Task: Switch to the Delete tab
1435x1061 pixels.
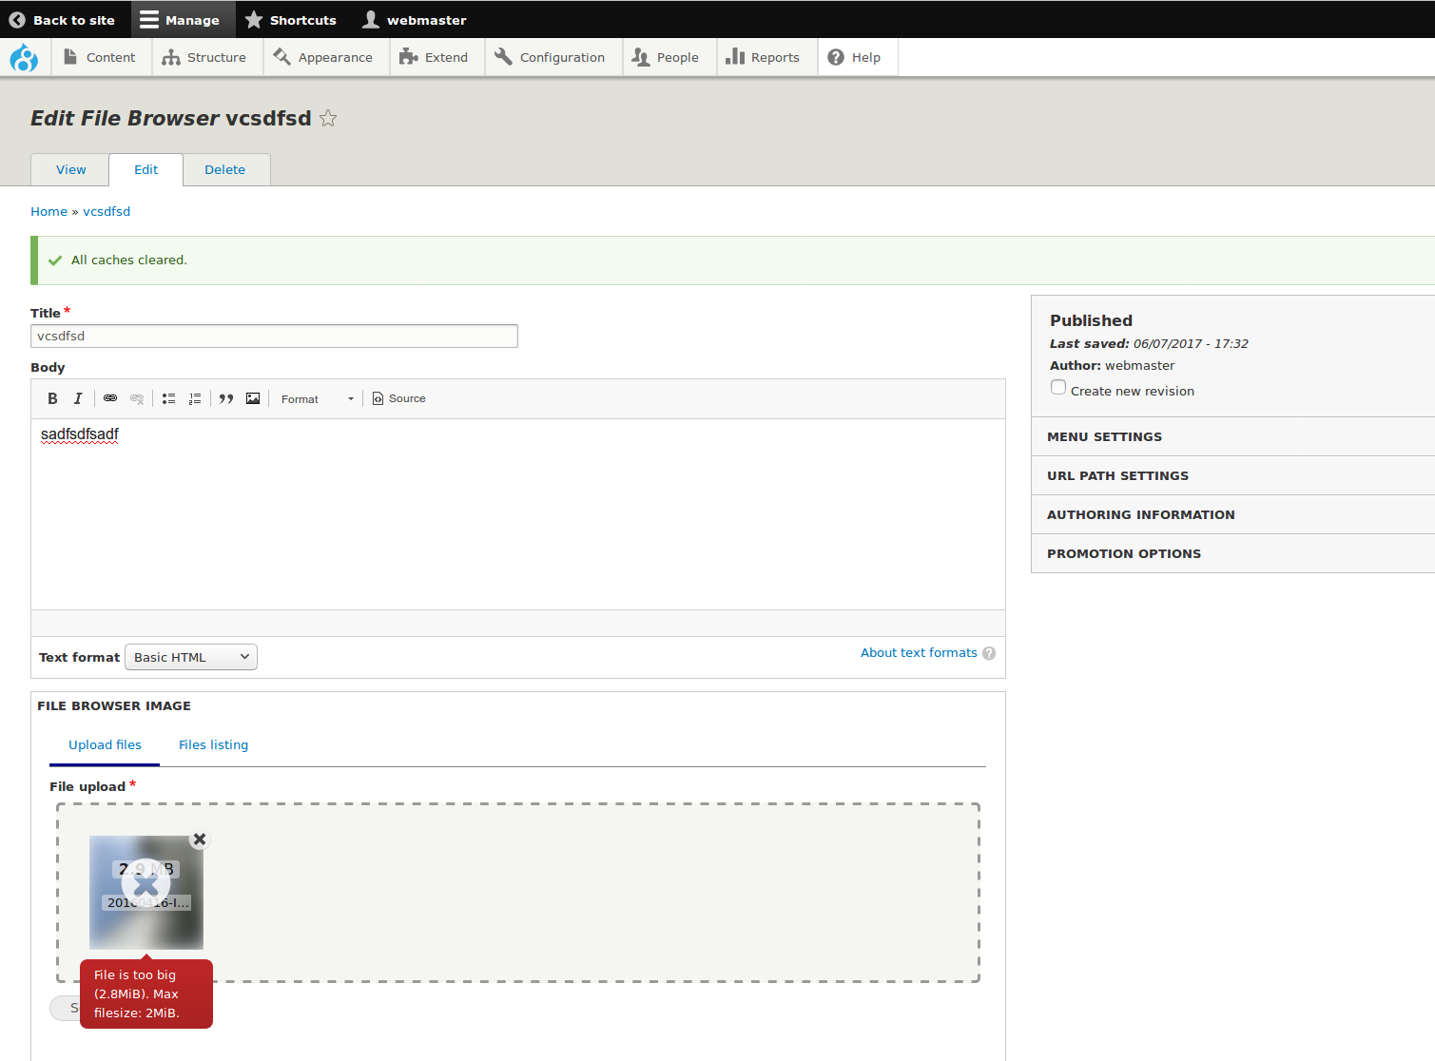Action: 225,169
